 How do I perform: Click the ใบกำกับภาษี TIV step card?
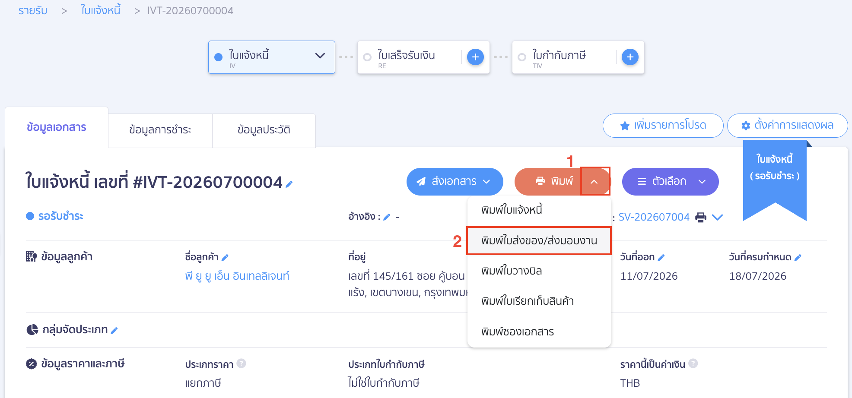pyautogui.click(x=578, y=57)
